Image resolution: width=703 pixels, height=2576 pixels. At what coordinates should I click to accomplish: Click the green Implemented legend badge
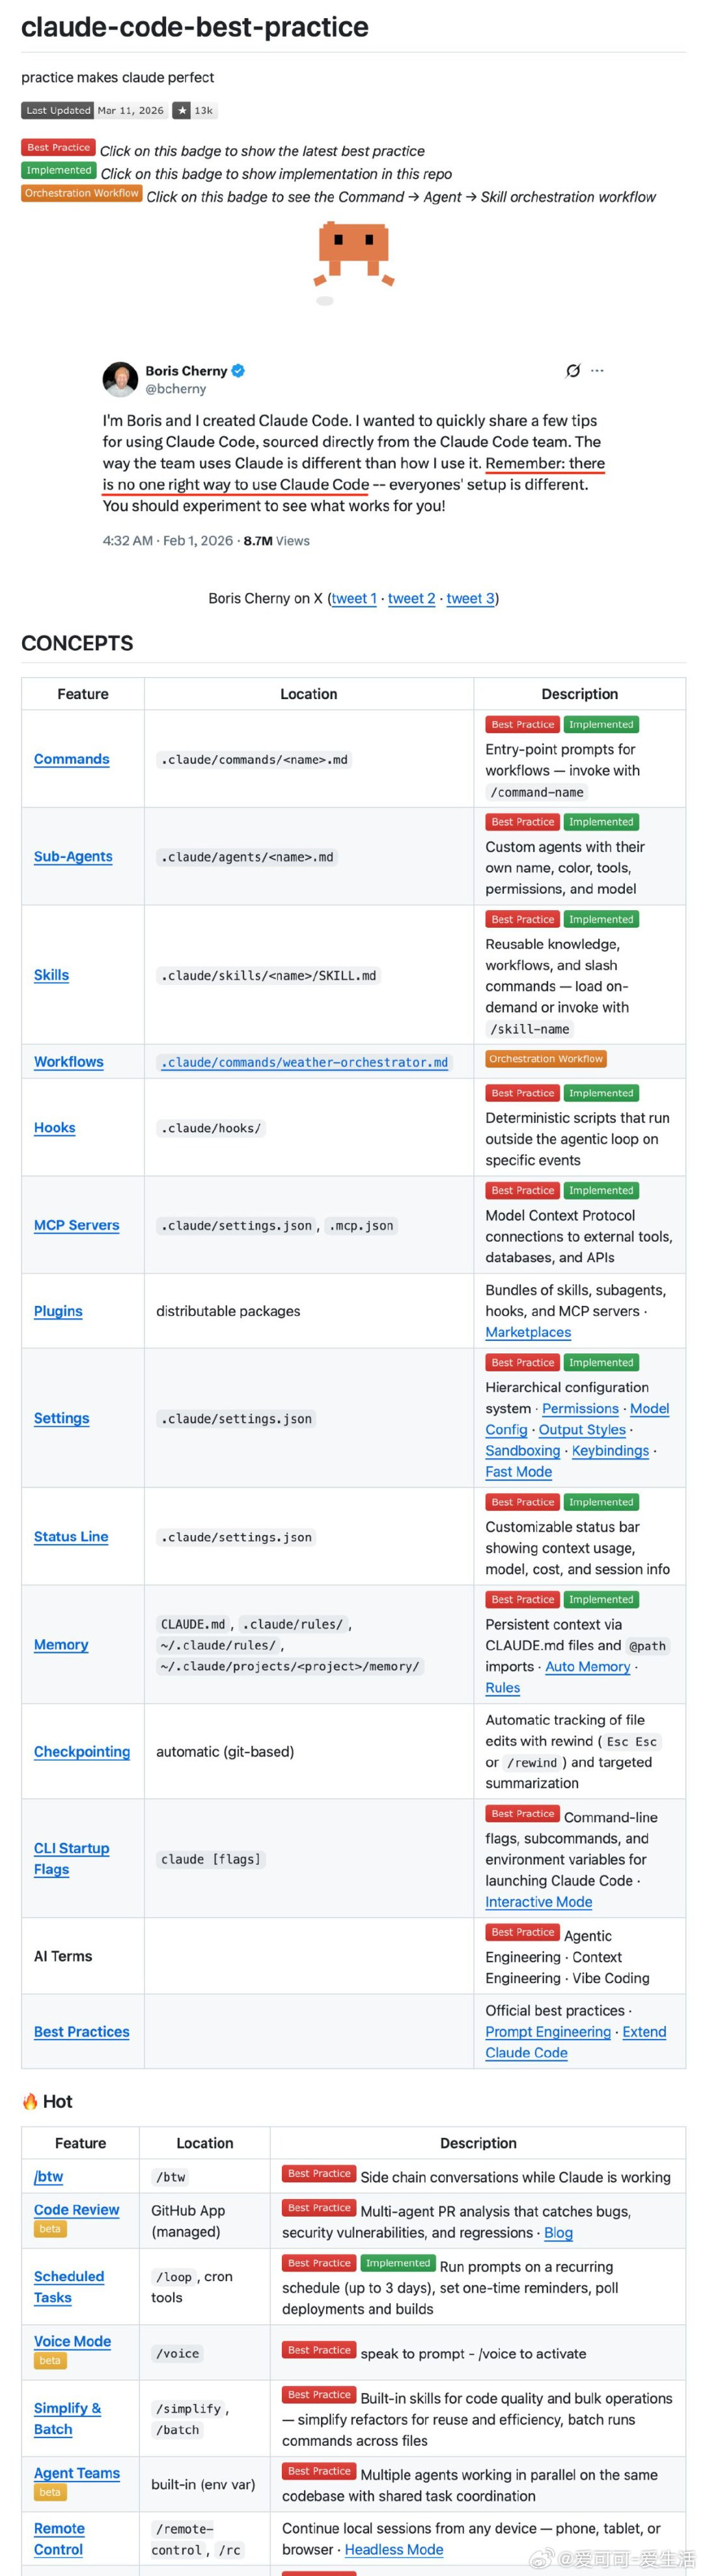[x=59, y=170]
